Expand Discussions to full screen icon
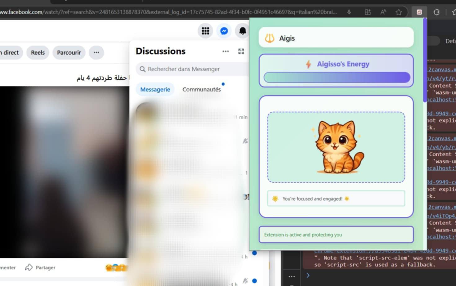The width and height of the screenshot is (456, 286). [241, 51]
